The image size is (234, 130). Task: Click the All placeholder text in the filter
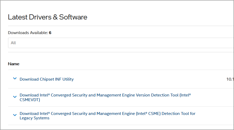(x=13, y=43)
